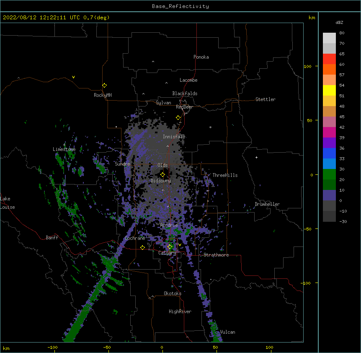The image size is (361, 353).
Task: Select the HighRiver map label
Action: coord(180,311)
